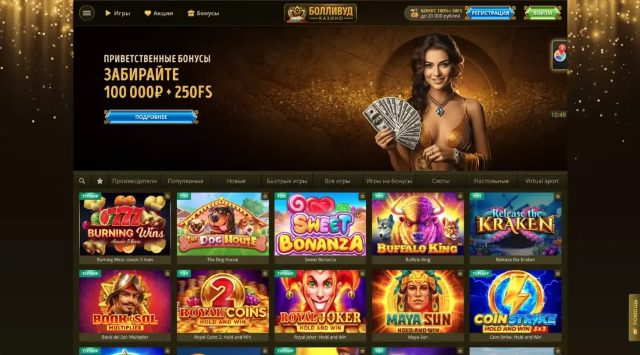Click the Войти login button
Viewport: 640px width, 355px height.
[x=542, y=13]
